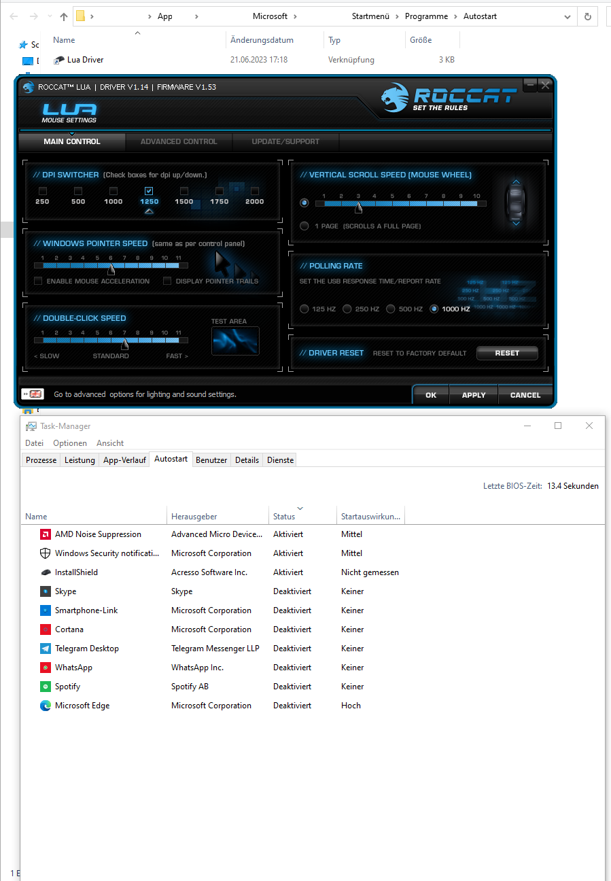Click the InstallShield mouse icon
611x881 pixels.
click(46, 572)
